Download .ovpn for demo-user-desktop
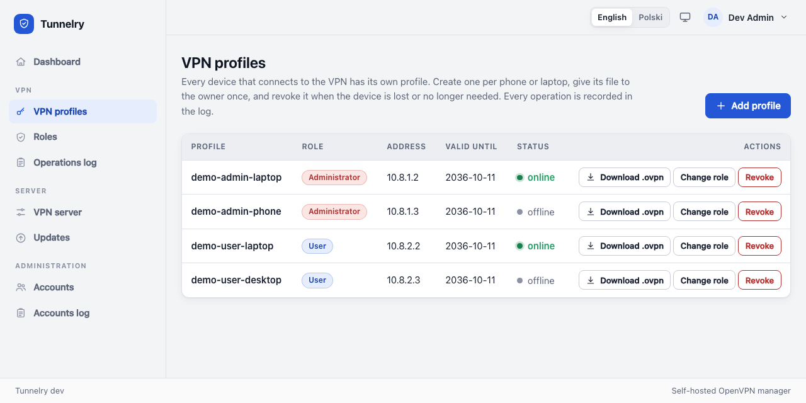The height and width of the screenshot is (403, 806). (x=625, y=280)
